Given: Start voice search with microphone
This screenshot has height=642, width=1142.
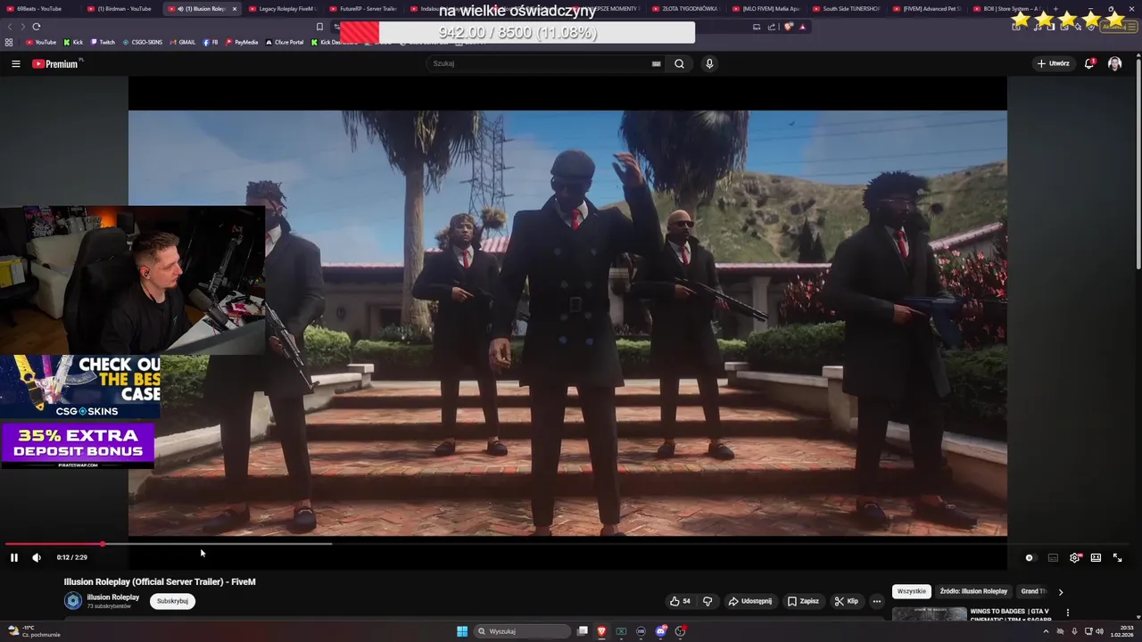Looking at the screenshot, I should point(709,63).
